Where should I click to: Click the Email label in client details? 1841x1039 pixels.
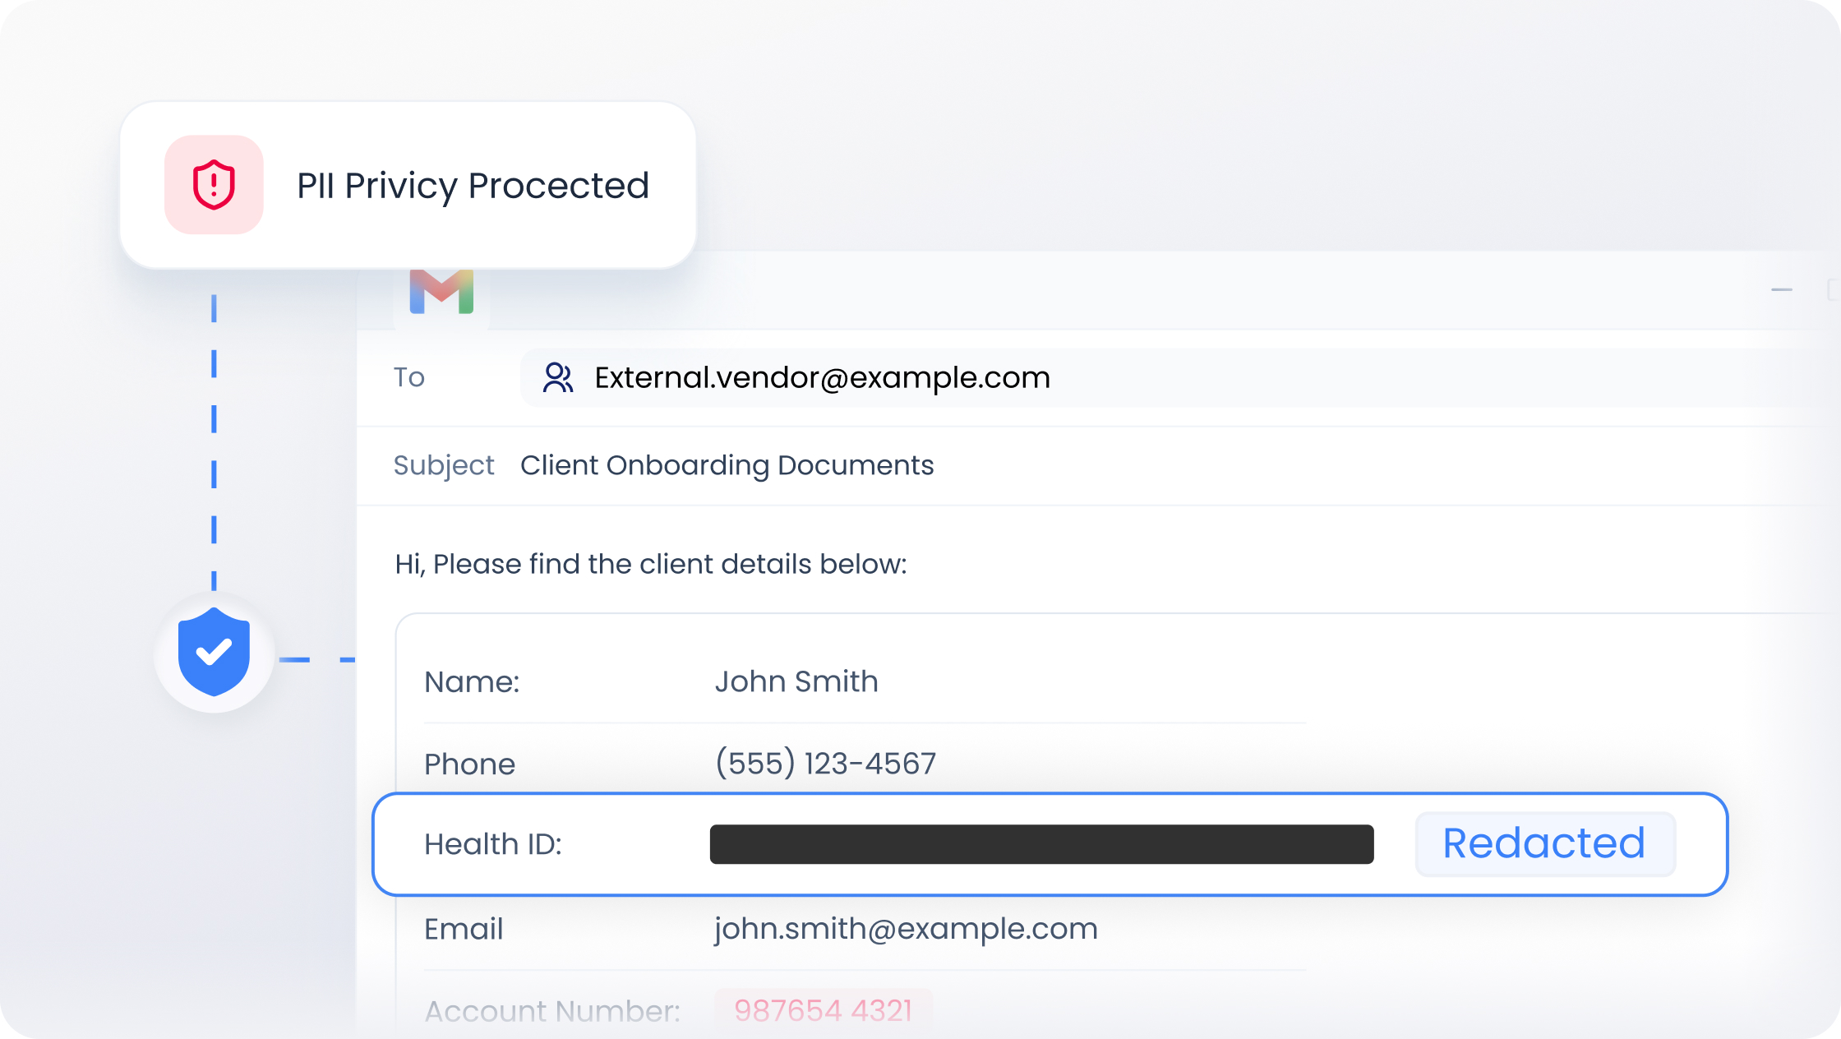click(x=464, y=929)
